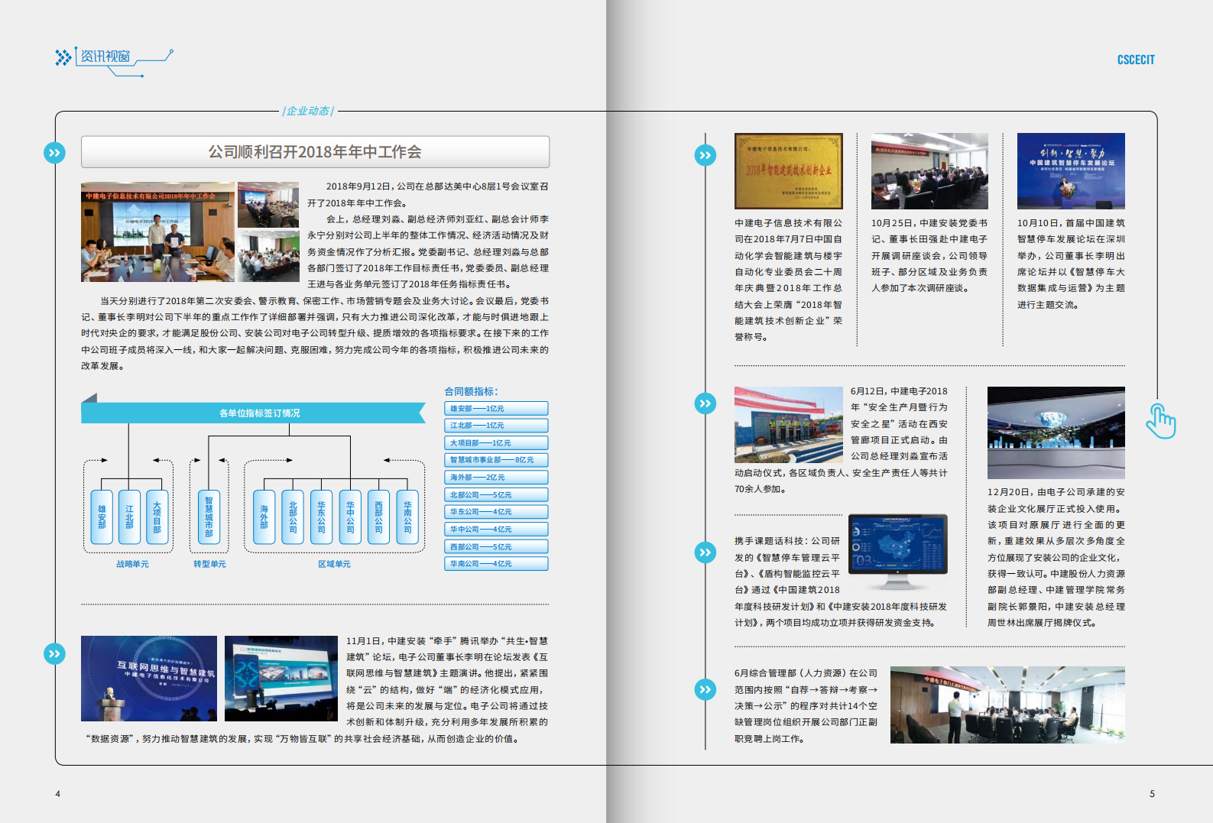Select the 北部公司 box in the chart

pyautogui.click(x=293, y=517)
